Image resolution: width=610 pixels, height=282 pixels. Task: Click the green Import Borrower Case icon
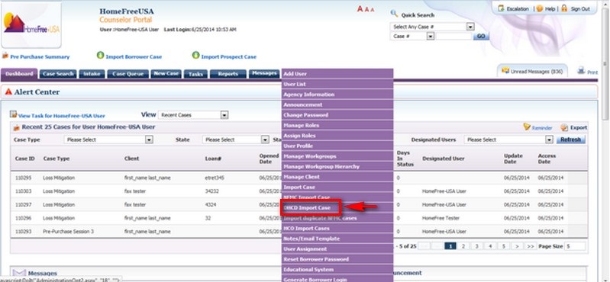100,55
